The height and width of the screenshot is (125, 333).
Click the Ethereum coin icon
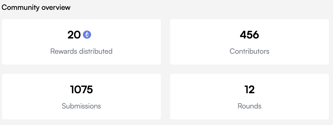(x=87, y=35)
